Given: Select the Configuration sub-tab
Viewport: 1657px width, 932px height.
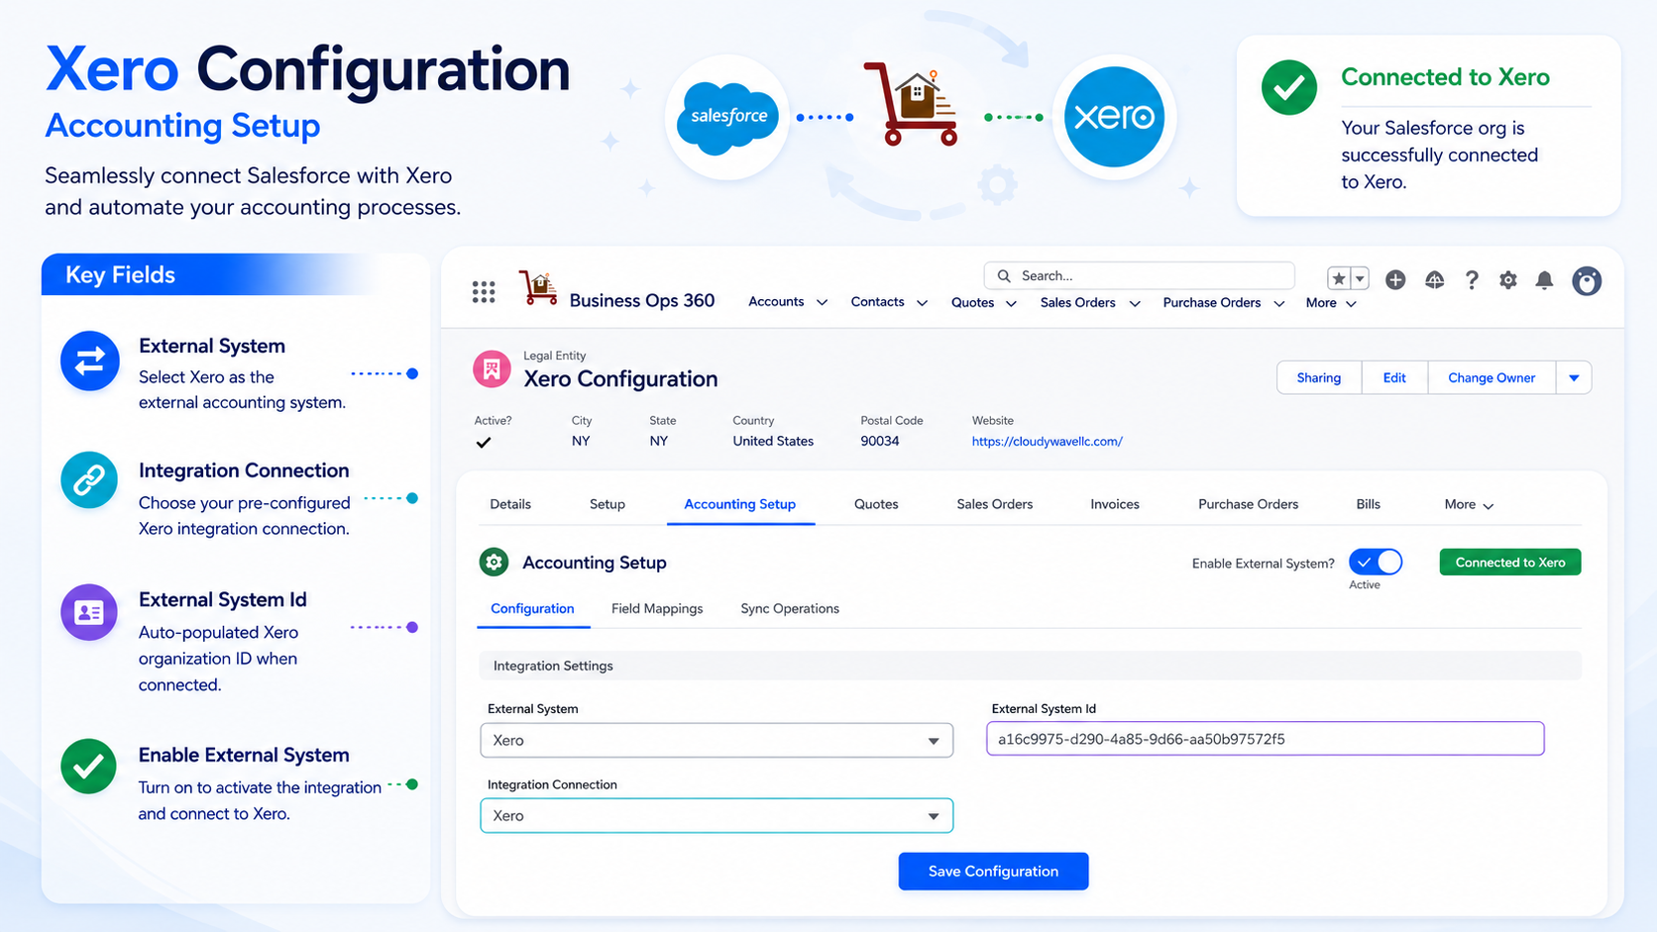Looking at the screenshot, I should (x=532, y=608).
